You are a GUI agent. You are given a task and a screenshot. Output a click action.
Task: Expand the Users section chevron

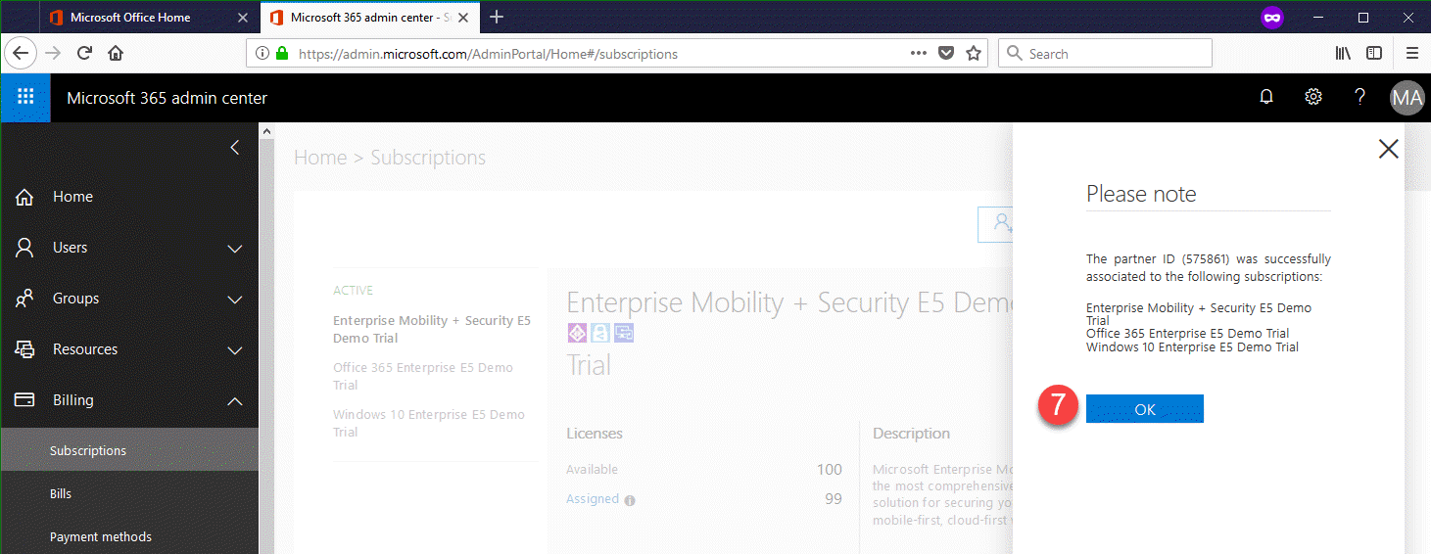click(x=235, y=249)
